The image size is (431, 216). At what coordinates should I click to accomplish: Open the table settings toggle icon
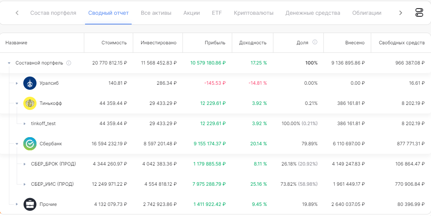click(419, 13)
